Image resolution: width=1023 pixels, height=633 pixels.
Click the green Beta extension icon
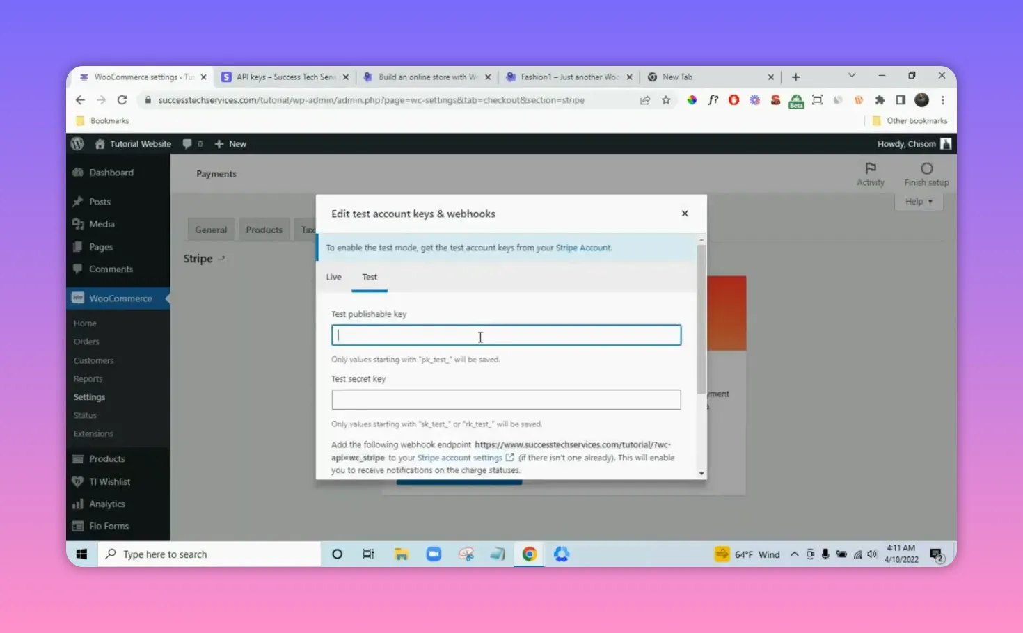(x=795, y=100)
